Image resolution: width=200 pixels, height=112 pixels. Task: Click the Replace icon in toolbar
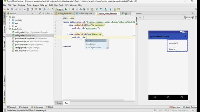pos(40,9)
